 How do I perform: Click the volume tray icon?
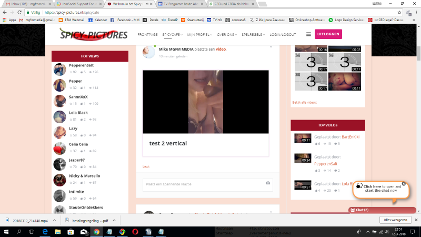click(387, 232)
